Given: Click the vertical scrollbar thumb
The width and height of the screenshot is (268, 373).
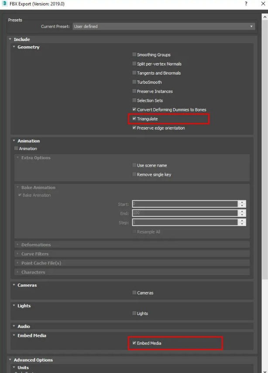Looking at the screenshot, I should tap(265, 149).
